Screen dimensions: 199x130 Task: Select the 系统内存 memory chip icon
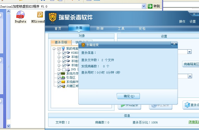pyautogui.click(x=63, y=73)
